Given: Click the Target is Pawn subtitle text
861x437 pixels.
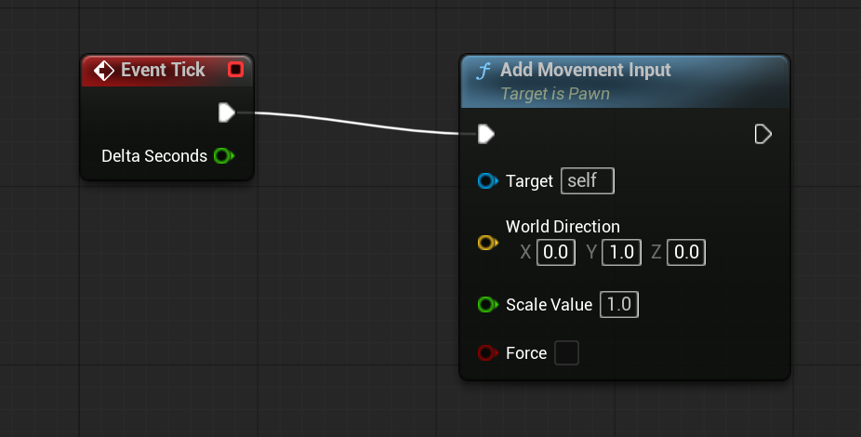Looking at the screenshot, I should [x=555, y=94].
